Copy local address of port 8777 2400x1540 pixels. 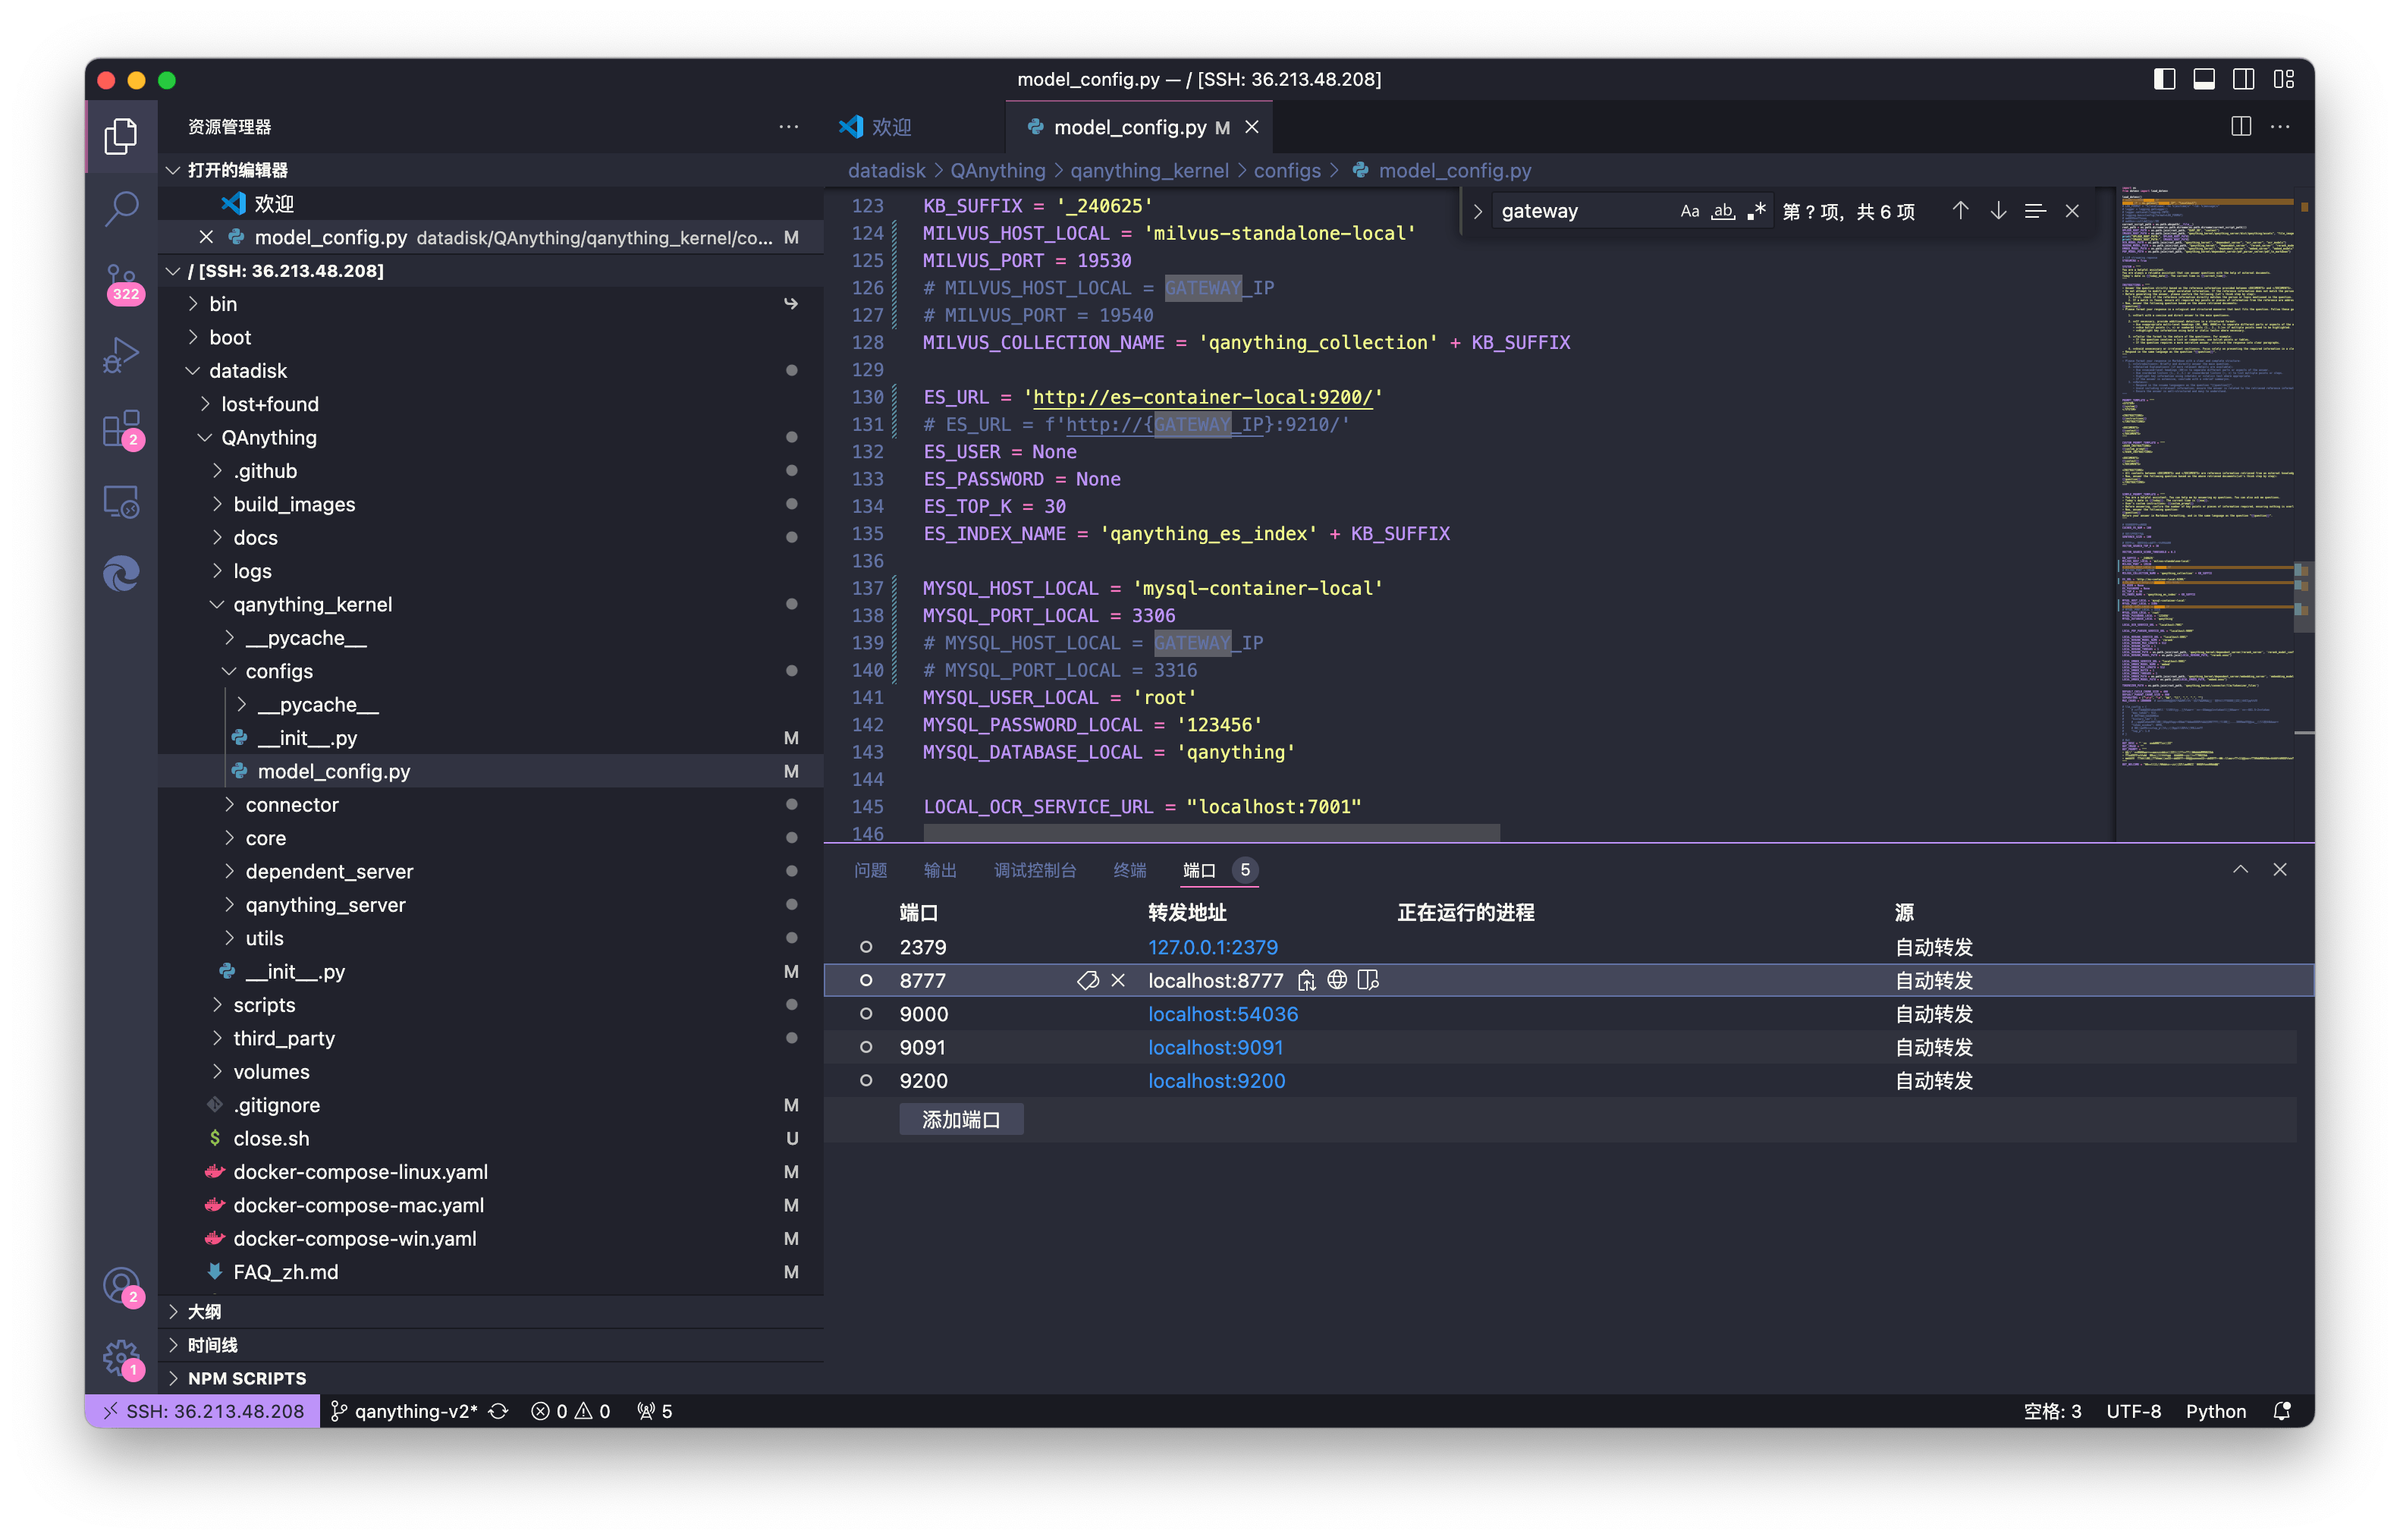[x=1305, y=981]
